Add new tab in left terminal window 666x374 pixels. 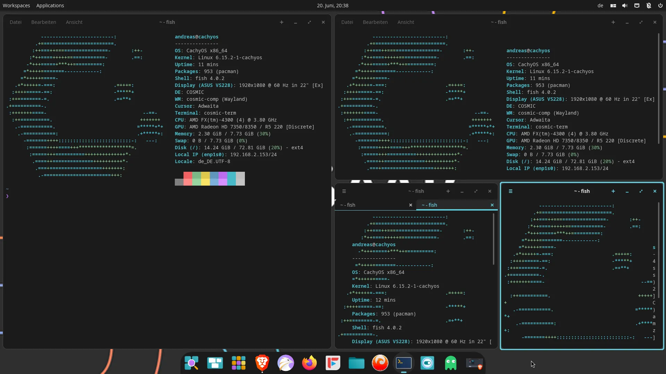point(282,22)
